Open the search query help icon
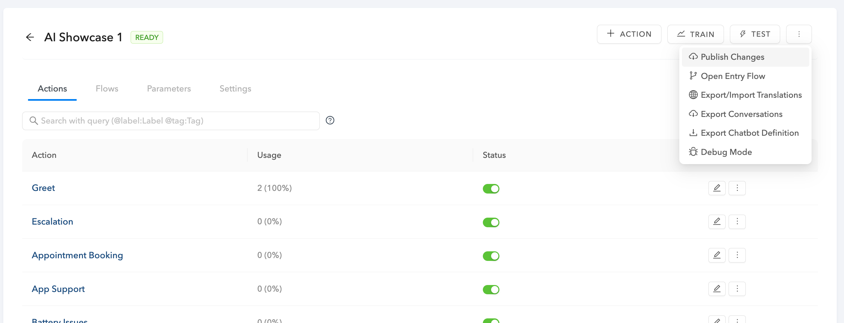 pos(330,121)
